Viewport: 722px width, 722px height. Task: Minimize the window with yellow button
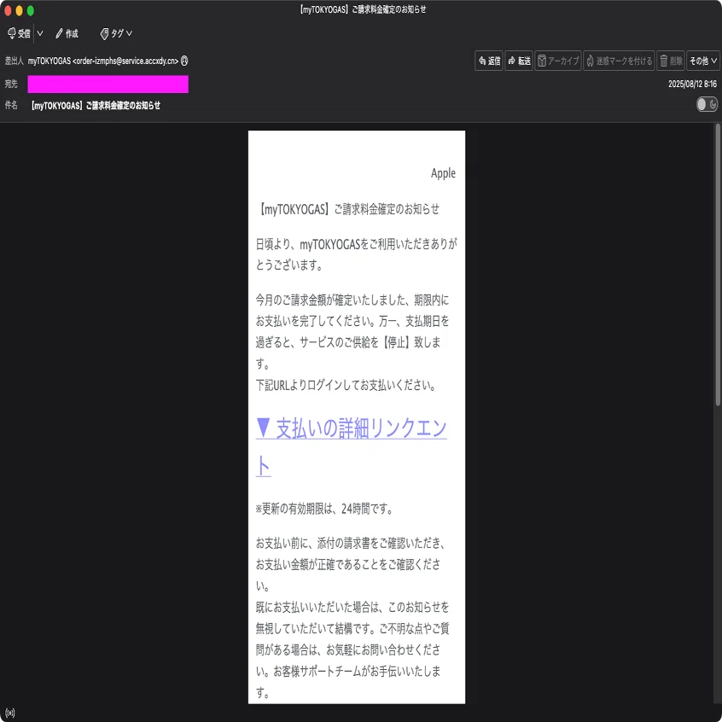point(20,10)
